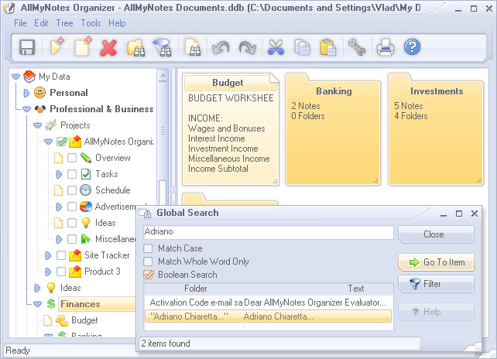
Task: Collapse the Projects tree node
Action: point(37,125)
